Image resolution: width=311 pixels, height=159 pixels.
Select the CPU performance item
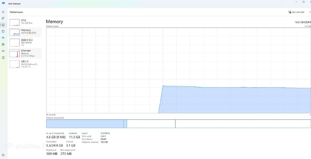coord(25,22)
